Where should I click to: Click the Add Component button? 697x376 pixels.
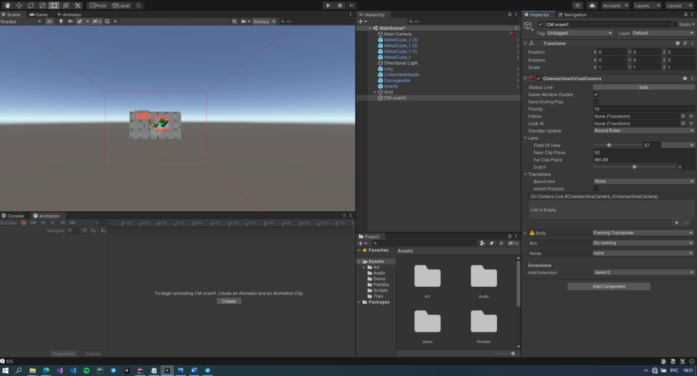point(609,286)
